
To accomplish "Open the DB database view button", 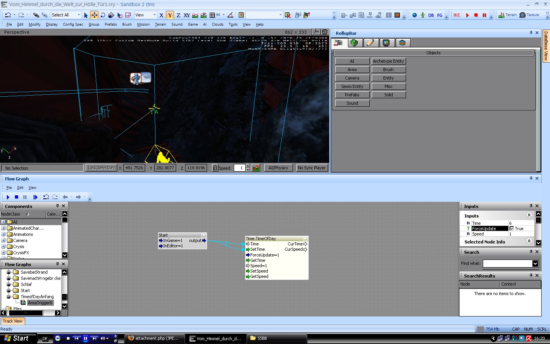I will coord(431,15).
